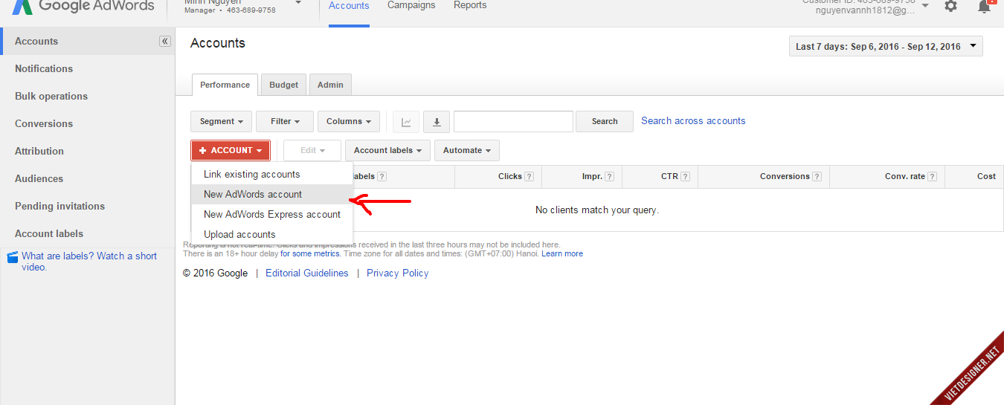Viewport: 1004px width, 405px height.
Task: Click the 'for some metrics' link
Action: [310, 254]
